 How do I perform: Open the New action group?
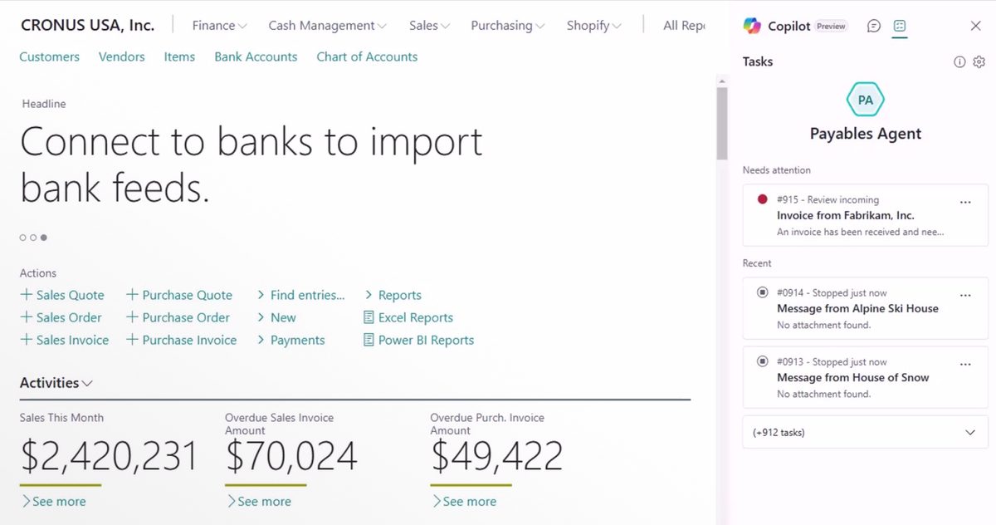(276, 317)
